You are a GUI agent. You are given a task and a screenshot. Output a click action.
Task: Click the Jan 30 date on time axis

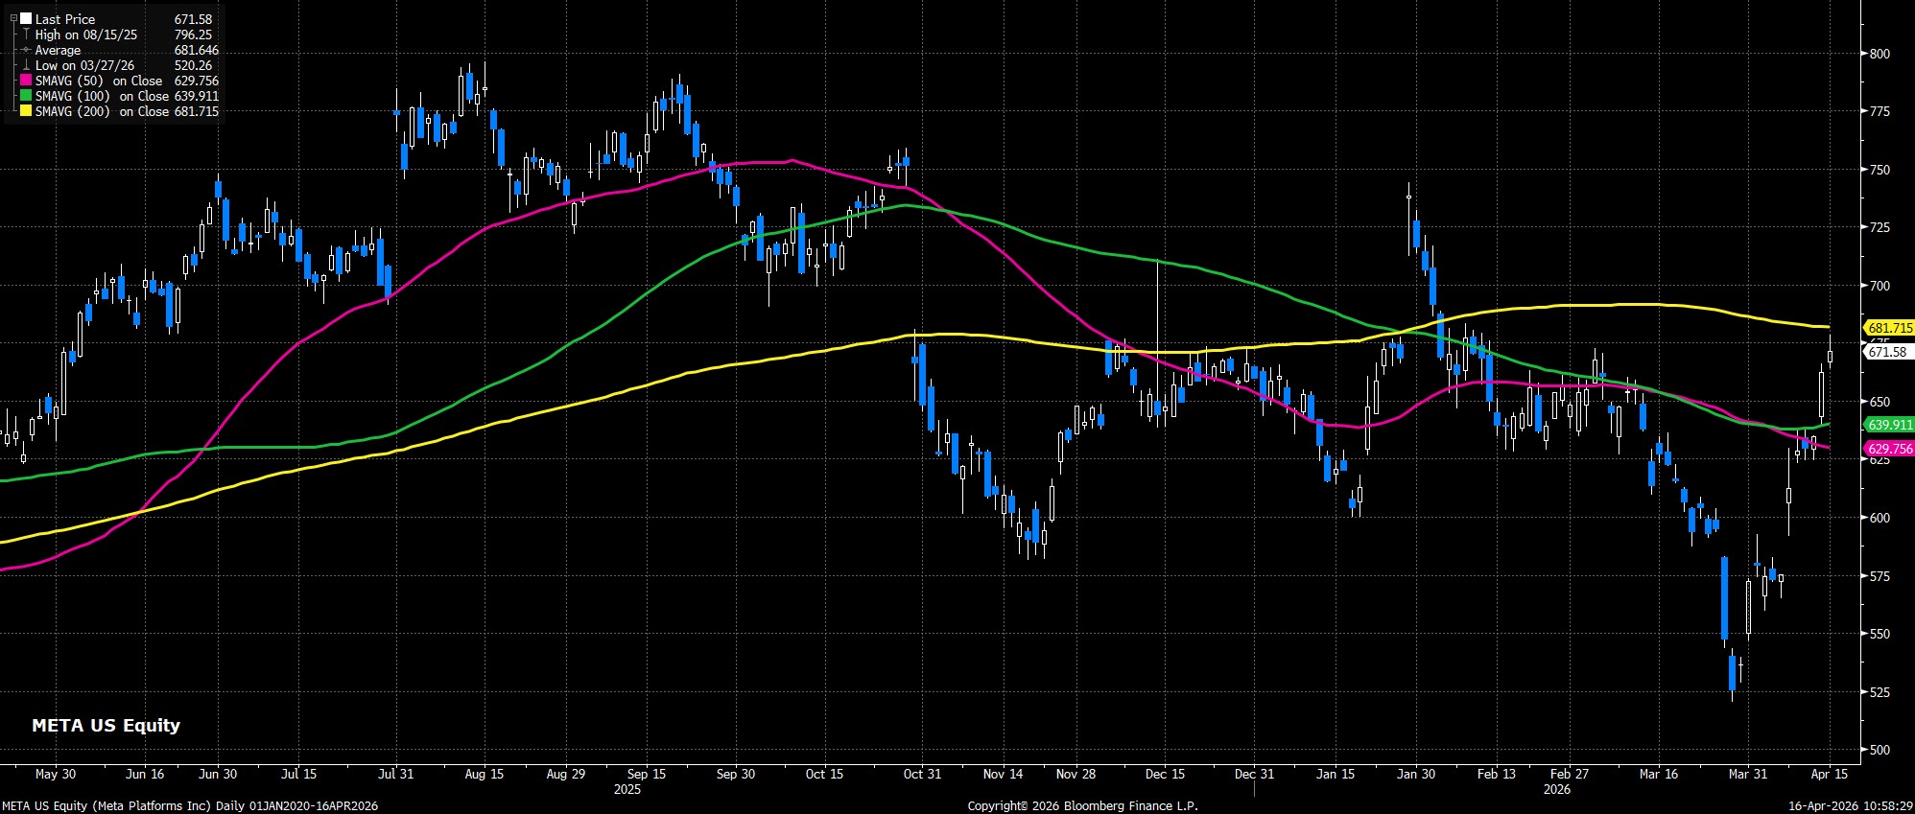point(1415,774)
